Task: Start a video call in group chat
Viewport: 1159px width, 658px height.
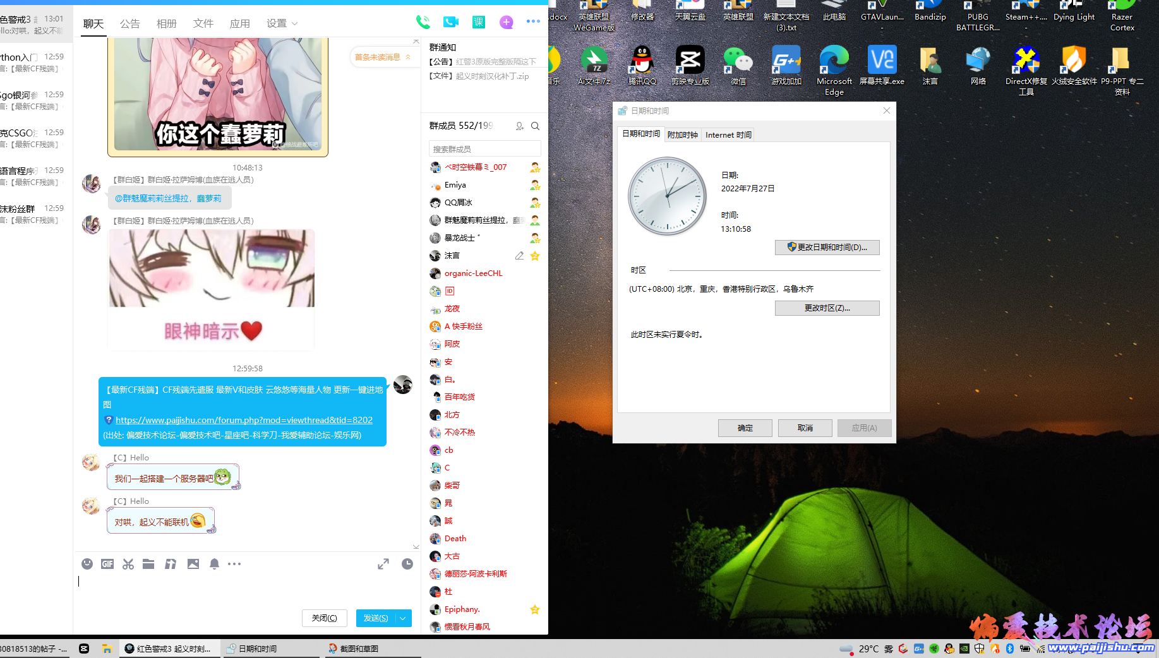Action: pyautogui.click(x=451, y=22)
